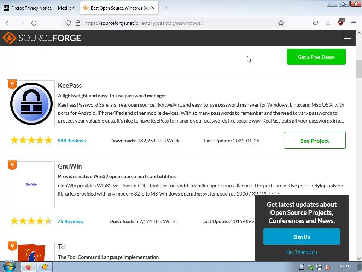
Task: Click the muted volume tray icon
Action: click(327, 267)
